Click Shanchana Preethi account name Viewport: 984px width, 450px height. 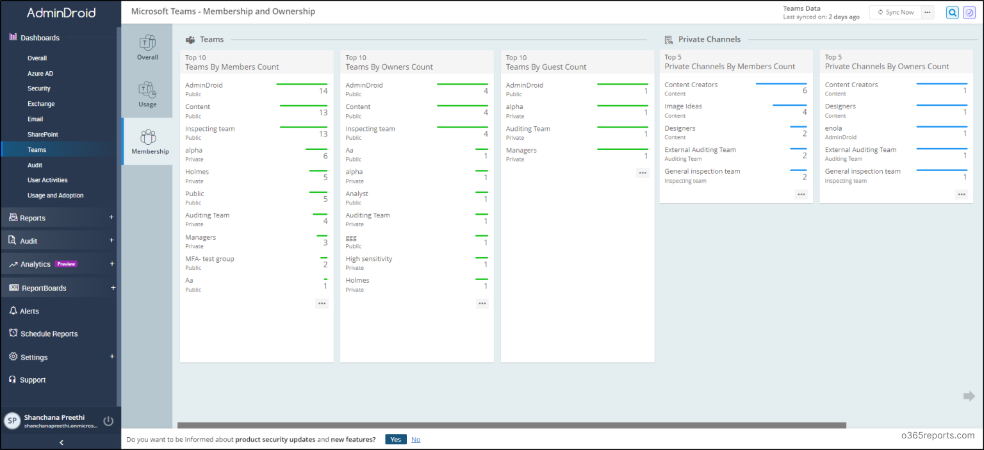click(54, 417)
